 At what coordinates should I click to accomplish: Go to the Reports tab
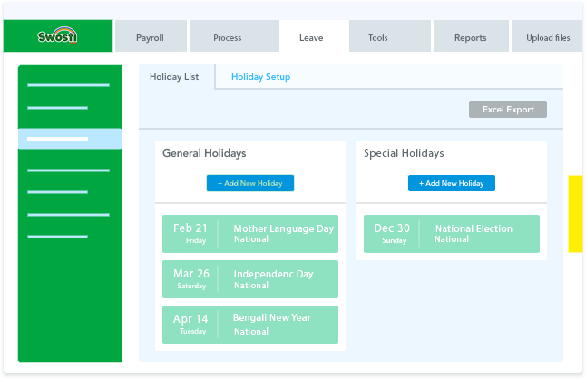click(471, 36)
